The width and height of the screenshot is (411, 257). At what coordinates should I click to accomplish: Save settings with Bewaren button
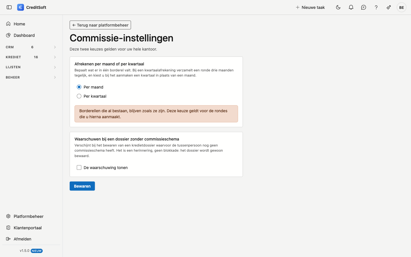[82, 186]
